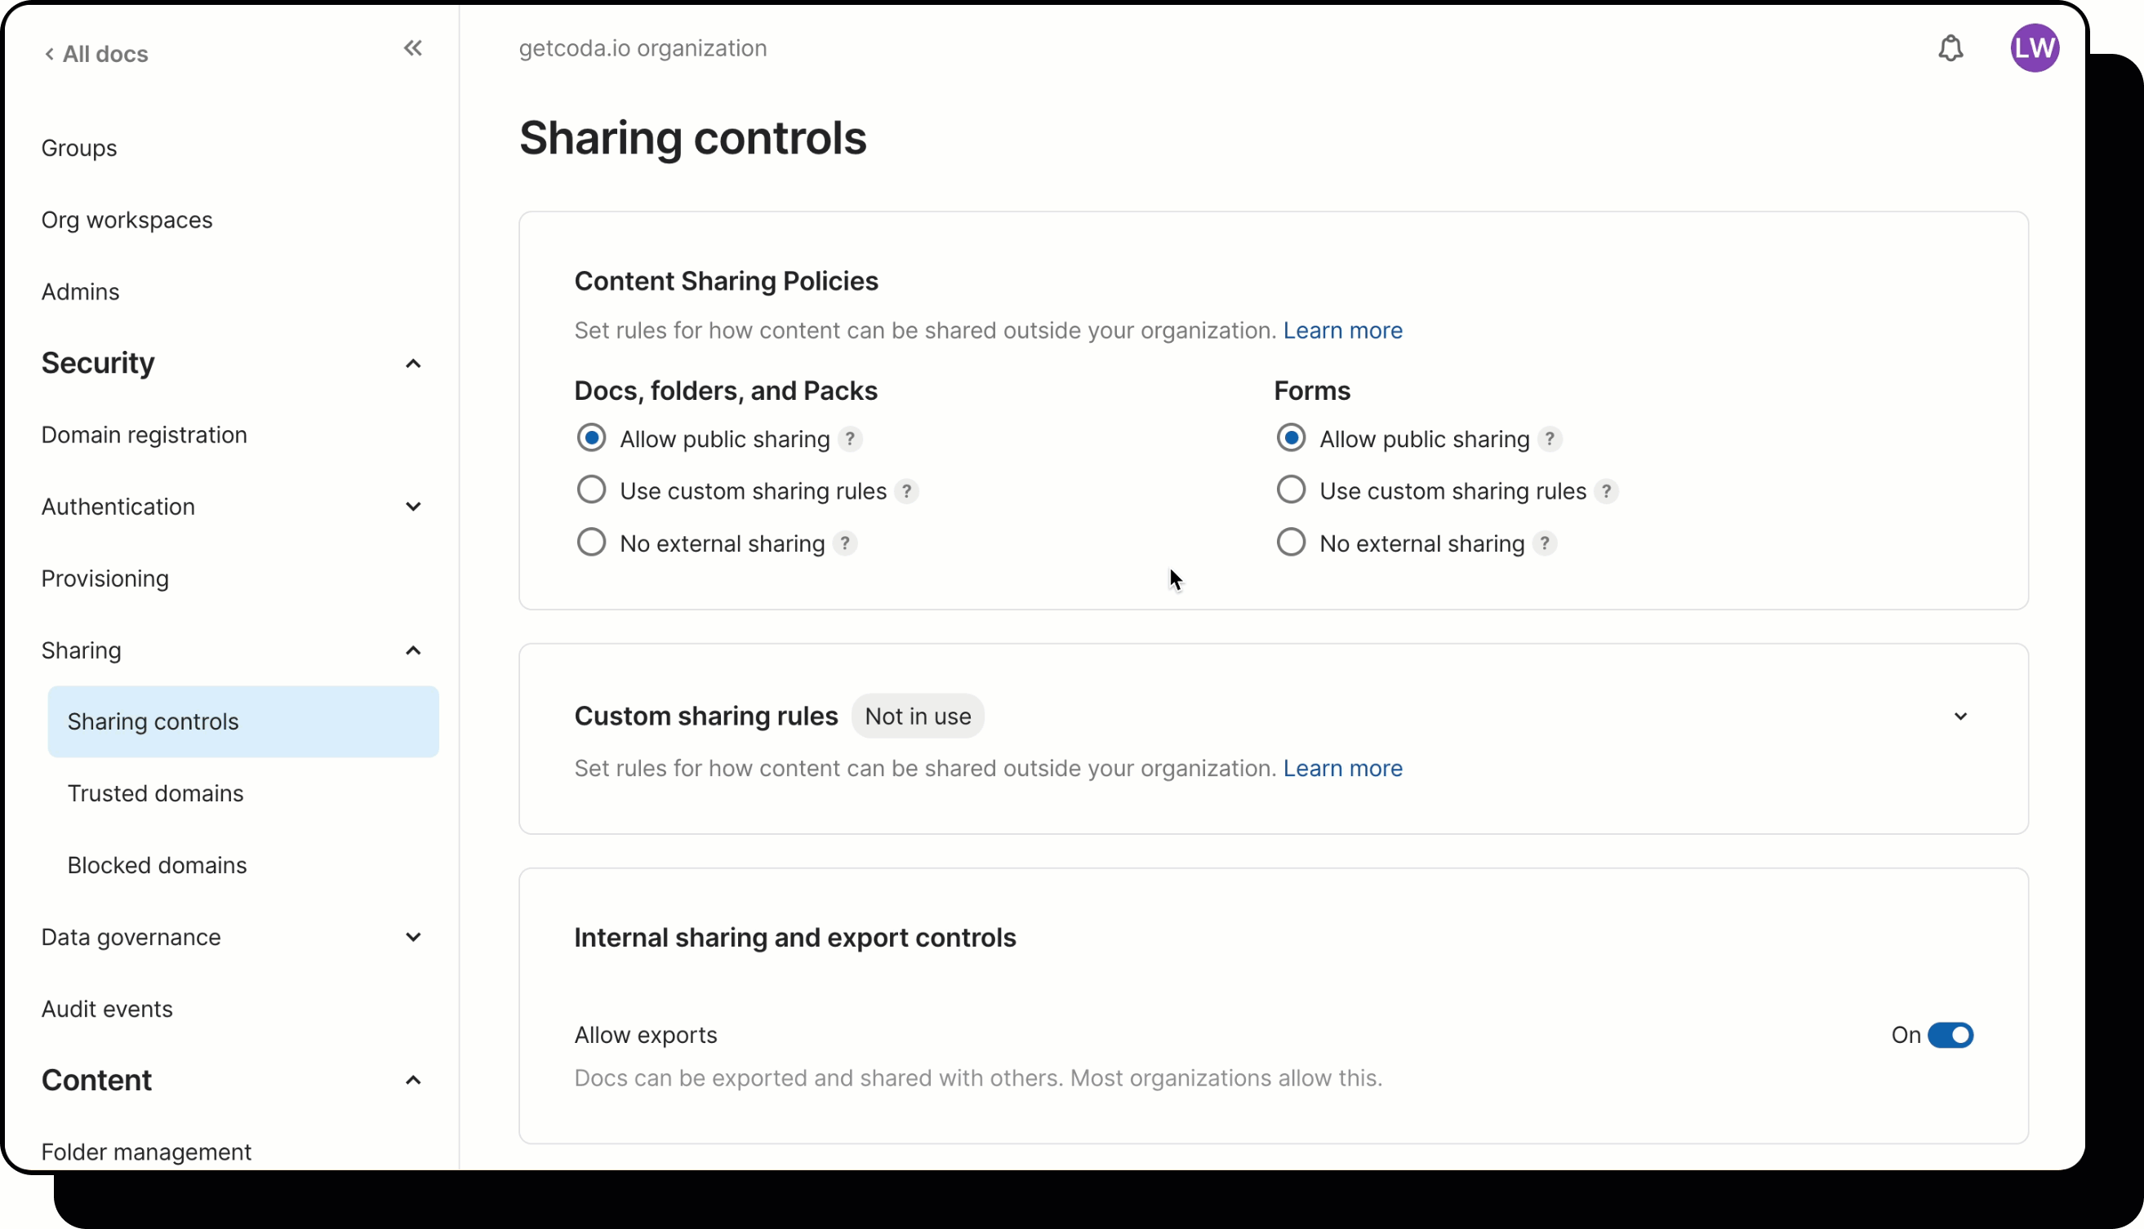This screenshot has width=2144, height=1229.
Task: Expand the Authentication sidebar section
Action: coord(412,507)
